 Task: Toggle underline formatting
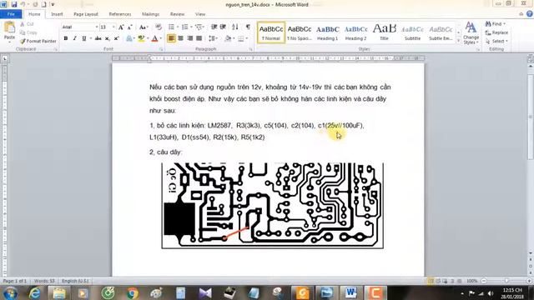83,38
